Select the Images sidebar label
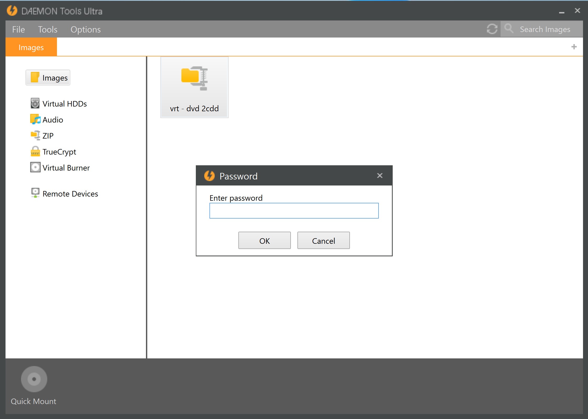The image size is (588, 419). point(55,78)
